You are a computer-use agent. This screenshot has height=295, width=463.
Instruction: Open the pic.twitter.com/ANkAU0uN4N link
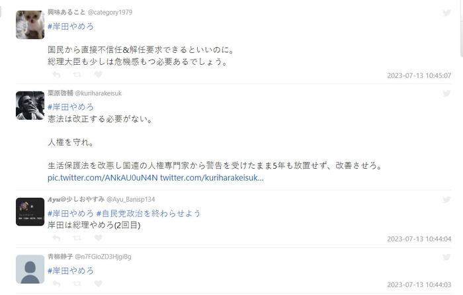[x=103, y=178]
